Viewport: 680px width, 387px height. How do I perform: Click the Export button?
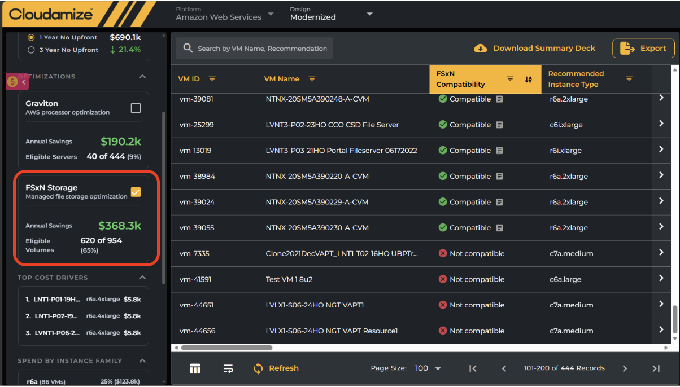[x=643, y=49]
